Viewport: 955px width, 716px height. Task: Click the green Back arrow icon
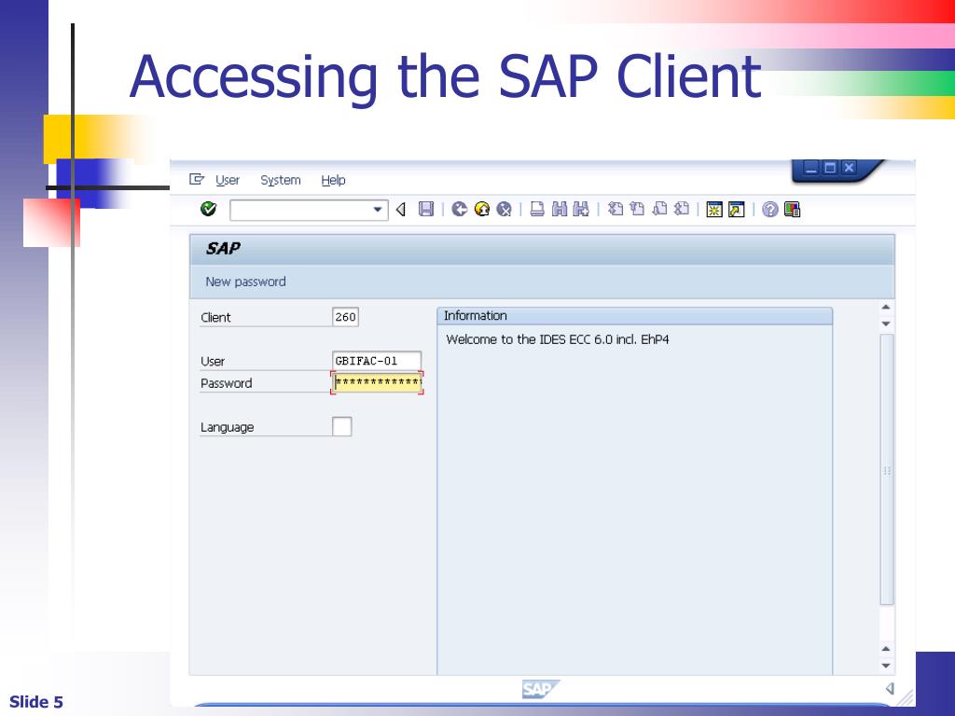click(x=459, y=209)
